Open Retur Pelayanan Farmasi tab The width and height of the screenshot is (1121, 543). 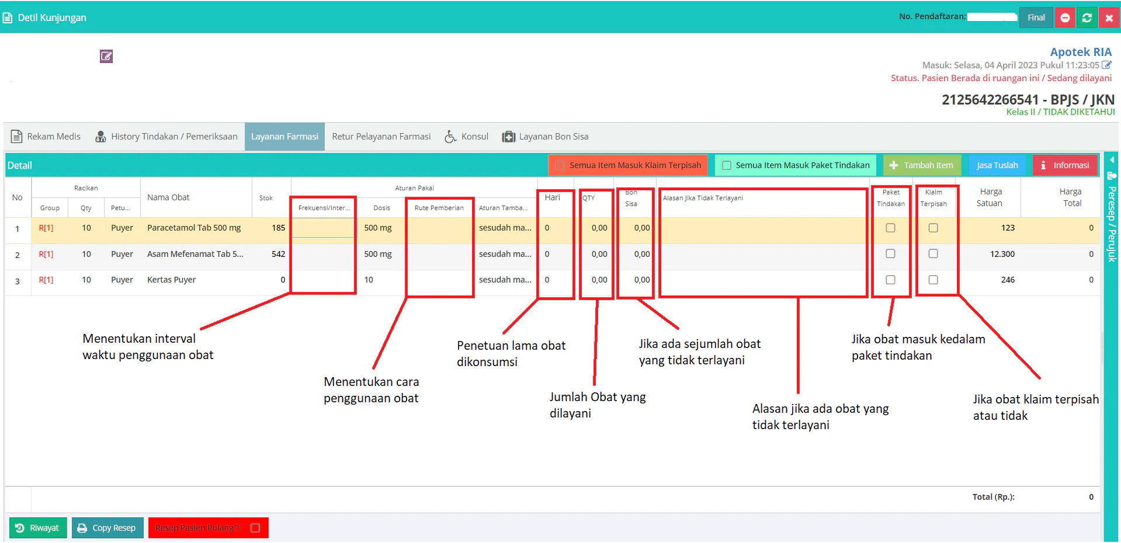coord(381,137)
